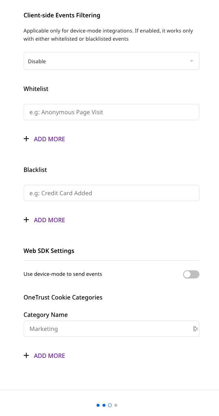Toggle the Web SDK Settings switch off
The image size is (219, 416).
(x=191, y=274)
